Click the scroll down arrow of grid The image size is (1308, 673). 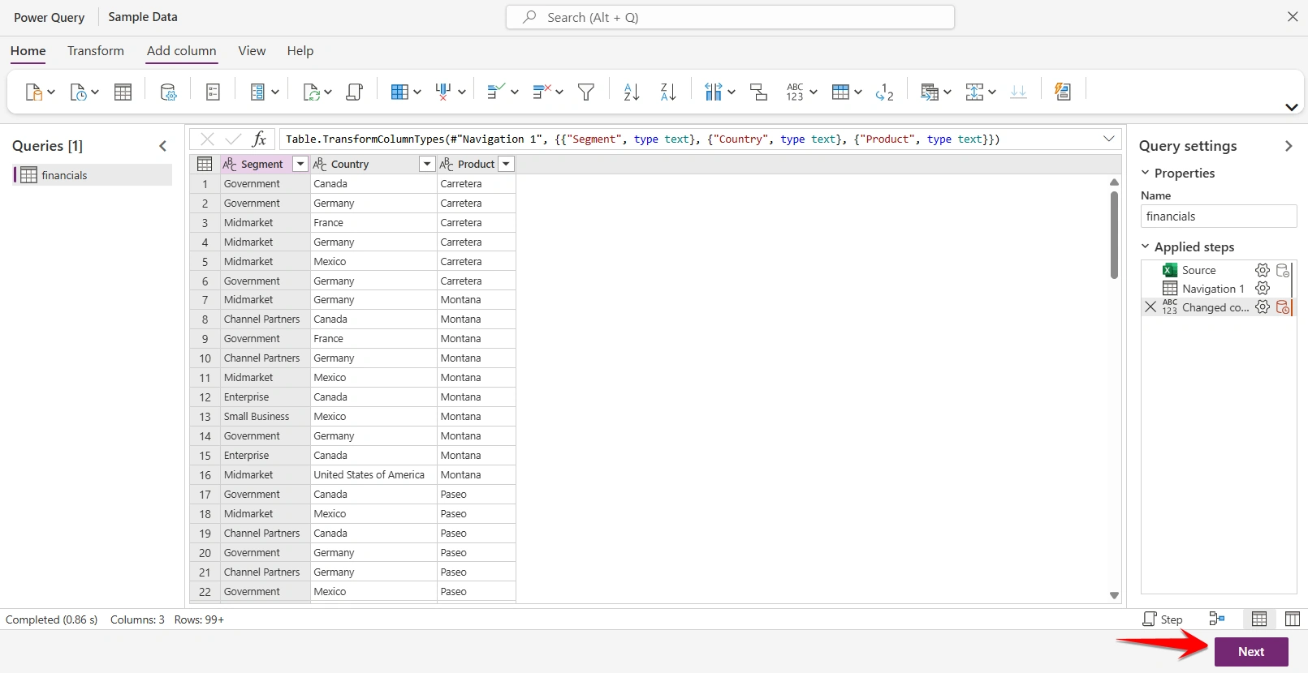1114,595
